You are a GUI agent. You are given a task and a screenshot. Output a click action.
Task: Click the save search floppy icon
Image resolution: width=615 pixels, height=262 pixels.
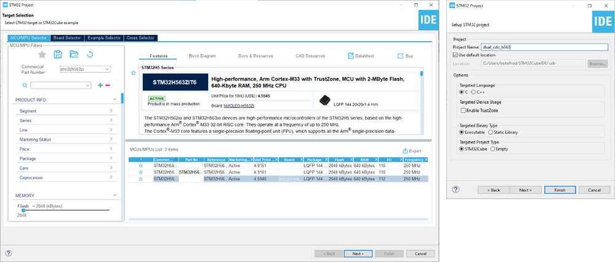coord(58,55)
